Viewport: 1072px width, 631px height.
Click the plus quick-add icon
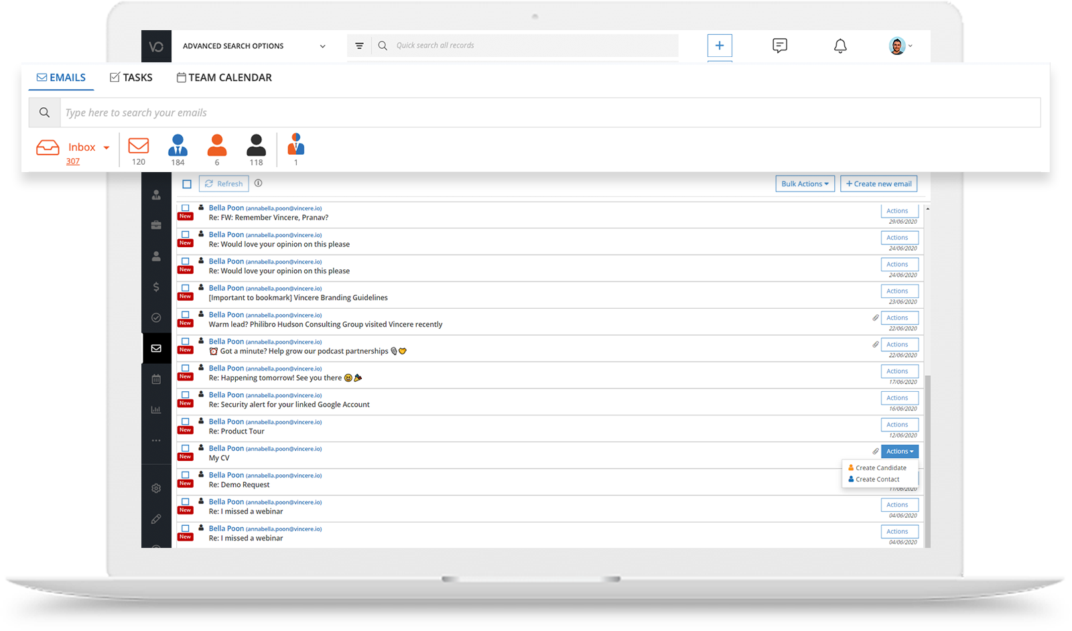[x=720, y=46]
